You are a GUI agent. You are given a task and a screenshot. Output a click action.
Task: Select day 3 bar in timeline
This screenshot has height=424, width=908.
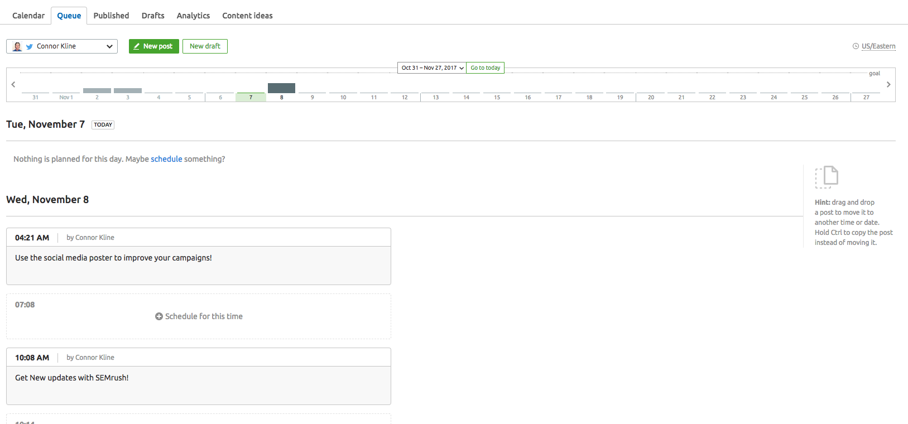pyautogui.click(x=128, y=91)
